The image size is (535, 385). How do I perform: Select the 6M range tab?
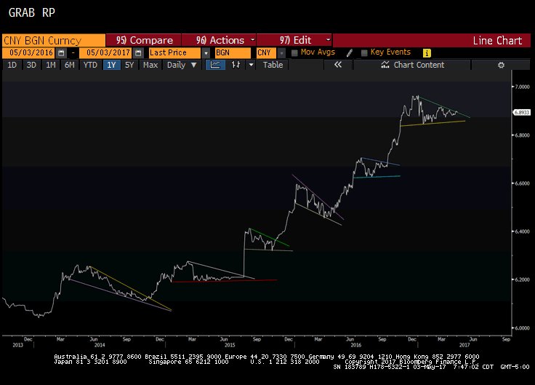(x=70, y=65)
